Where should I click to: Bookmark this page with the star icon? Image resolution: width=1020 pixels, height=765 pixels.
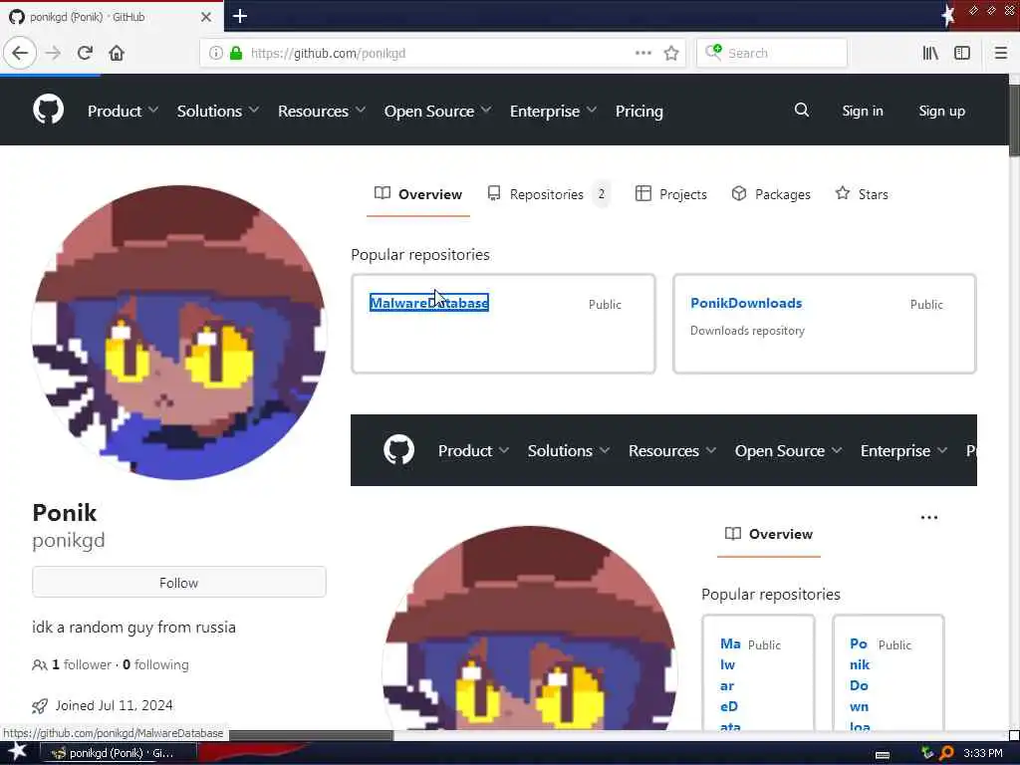tap(671, 53)
